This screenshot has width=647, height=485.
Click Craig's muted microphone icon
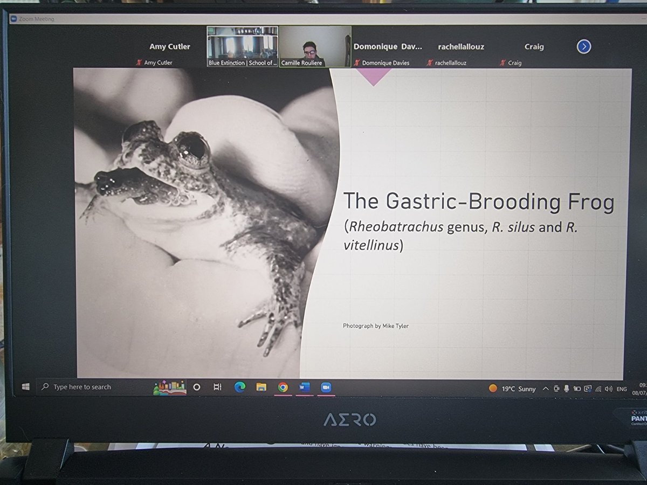click(x=503, y=63)
